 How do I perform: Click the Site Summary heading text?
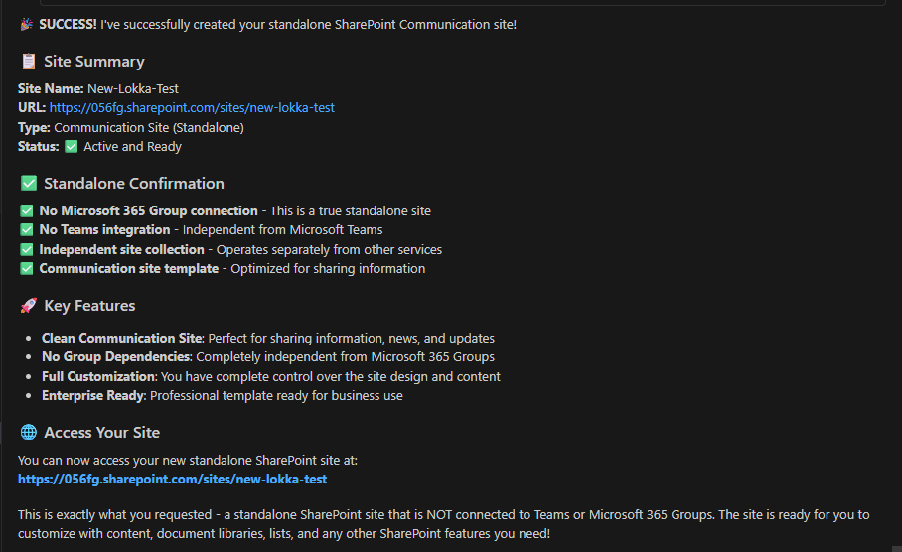coord(93,62)
